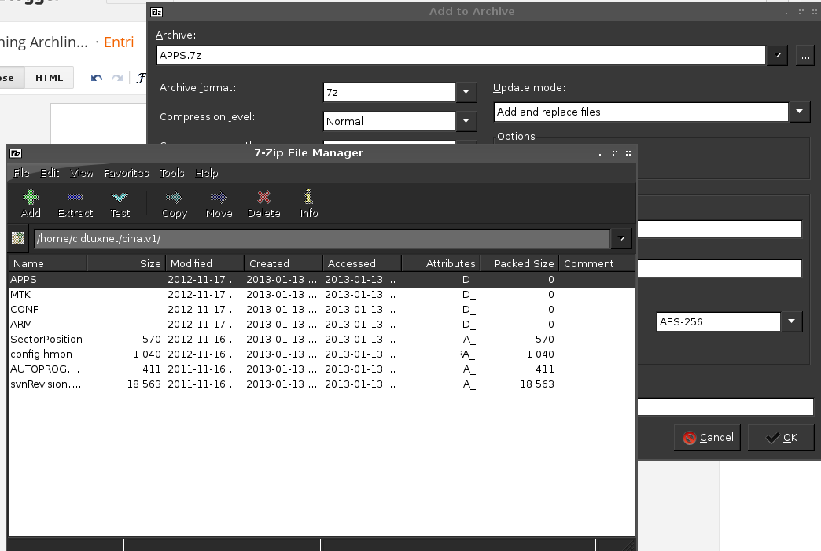Open the Archive format dropdown

click(x=466, y=92)
